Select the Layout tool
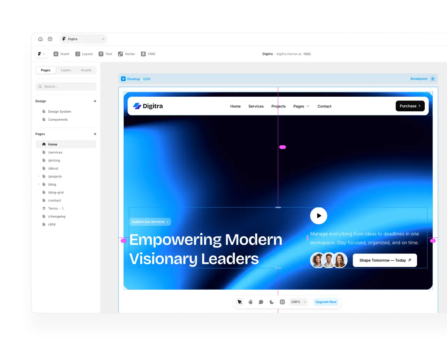This screenshot has width=447, height=349. [84, 54]
